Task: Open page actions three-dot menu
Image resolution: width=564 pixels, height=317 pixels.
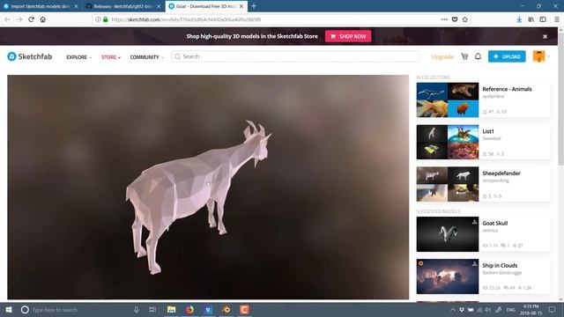Action: 444,19
